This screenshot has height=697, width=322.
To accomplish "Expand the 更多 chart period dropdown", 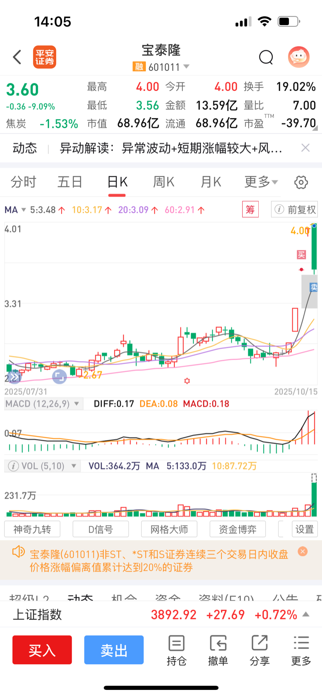I will [261, 182].
